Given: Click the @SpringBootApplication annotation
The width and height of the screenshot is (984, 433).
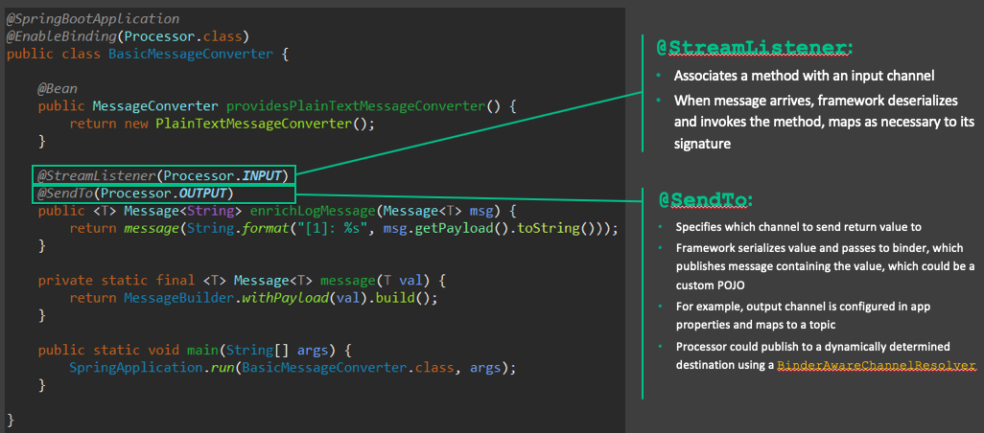Looking at the screenshot, I should pyautogui.click(x=93, y=19).
